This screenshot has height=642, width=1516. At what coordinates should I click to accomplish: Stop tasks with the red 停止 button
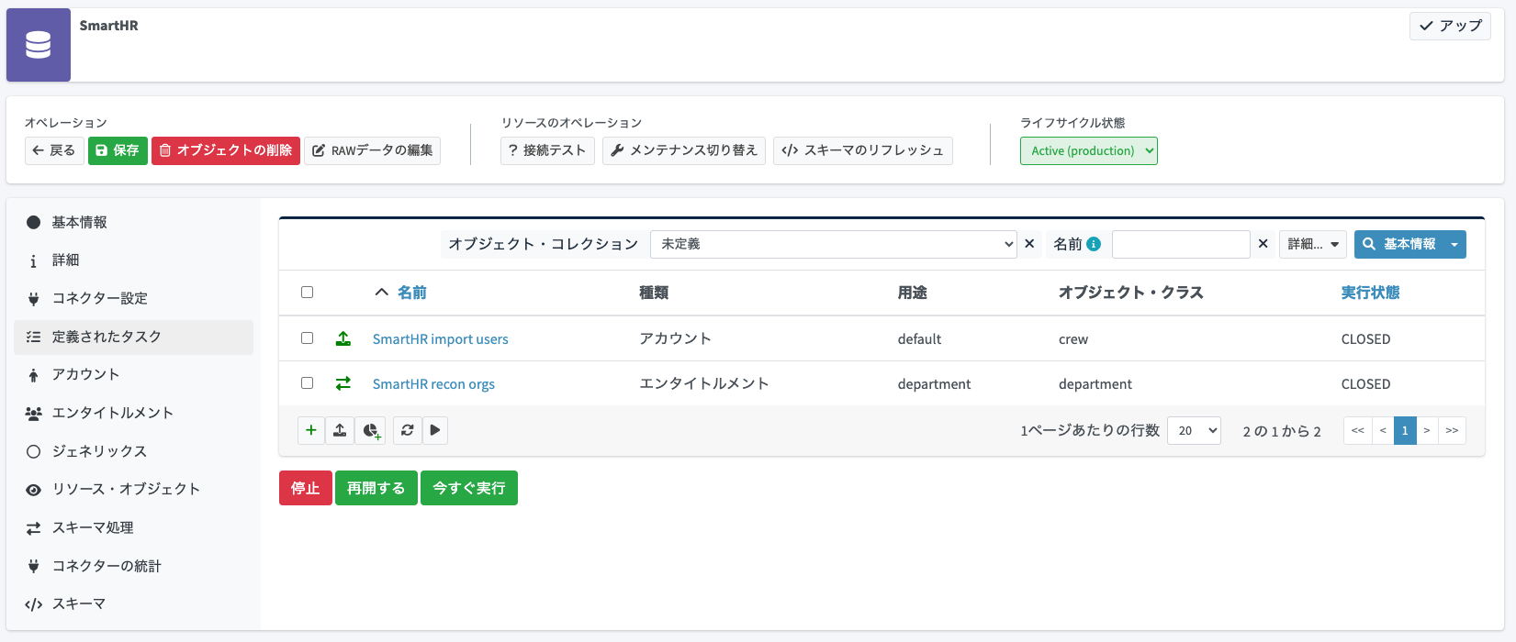coord(306,488)
